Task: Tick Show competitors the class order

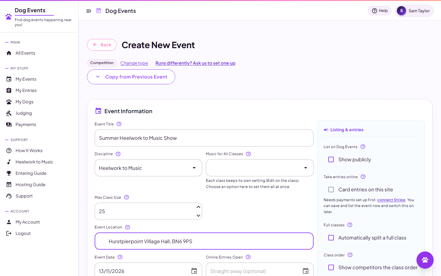Action: pos(331,267)
